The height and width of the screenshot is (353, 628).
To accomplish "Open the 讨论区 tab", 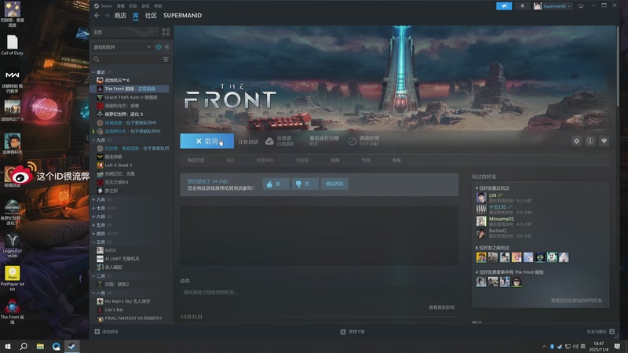I will pos(302,160).
